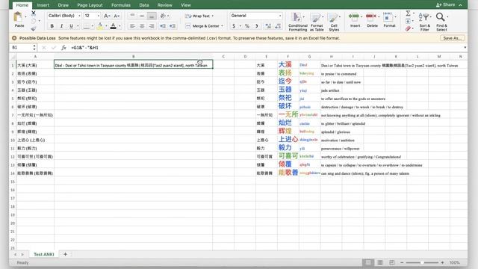478x269 pixels.
Task: Click the decrease decimal places icon
Action: point(278,26)
